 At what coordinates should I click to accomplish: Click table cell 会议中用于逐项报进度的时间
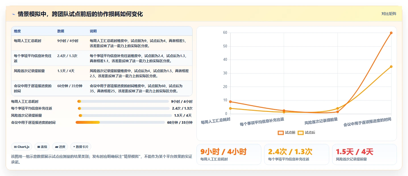point(33,88)
